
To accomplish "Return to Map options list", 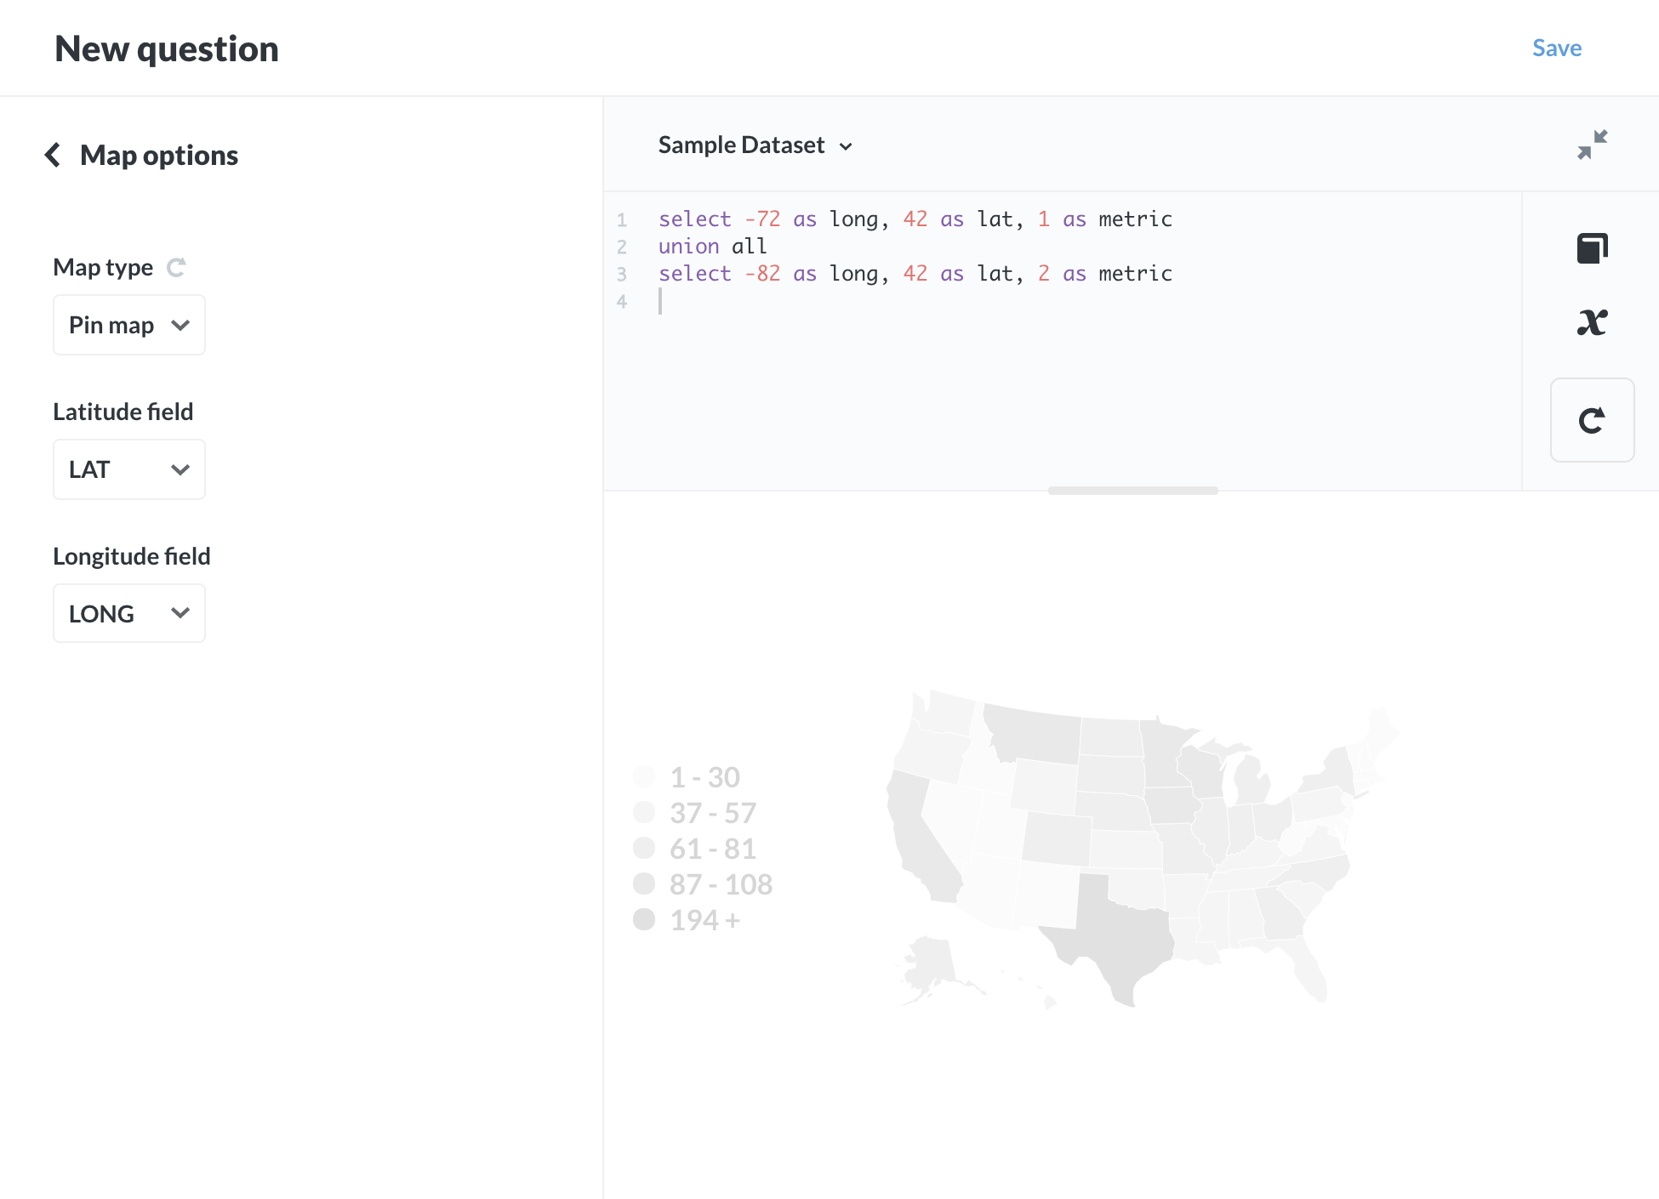I will [53, 155].
